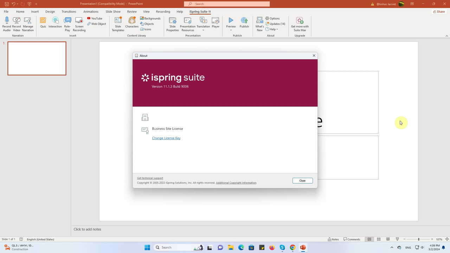Open Additional Copyright Information link
This screenshot has height=253, width=450.
click(x=236, y=183)
